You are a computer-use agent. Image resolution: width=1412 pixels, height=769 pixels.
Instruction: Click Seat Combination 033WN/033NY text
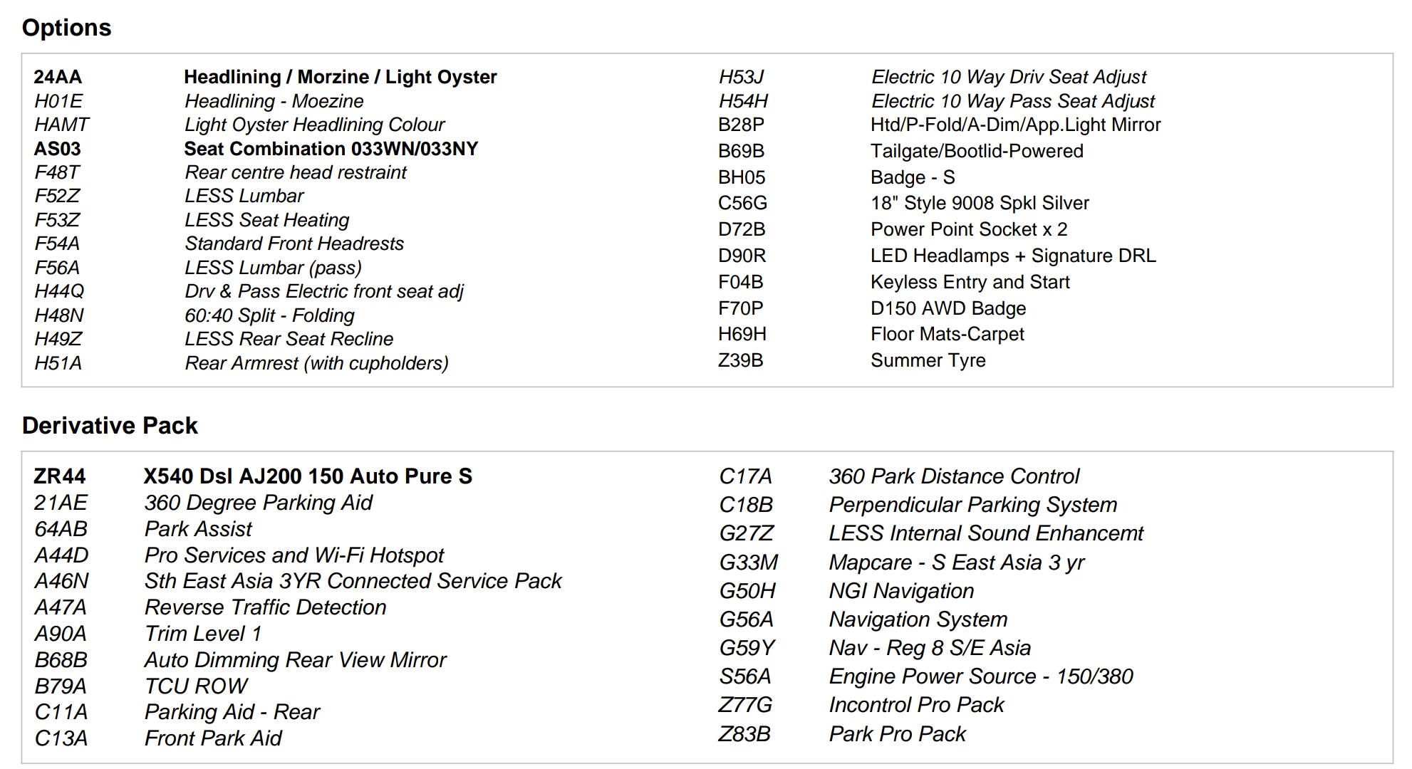pos(331,149)
